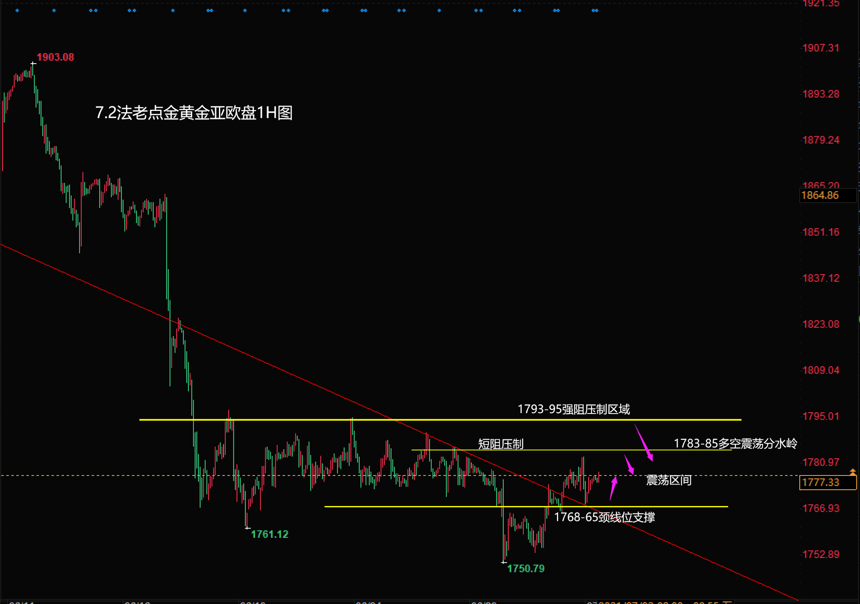Click the 短阻压制 text annotation
This screenshot has height=604, width=860.
501,444
